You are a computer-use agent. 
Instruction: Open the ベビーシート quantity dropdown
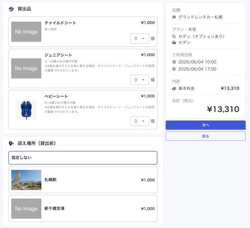click(140, 121)
